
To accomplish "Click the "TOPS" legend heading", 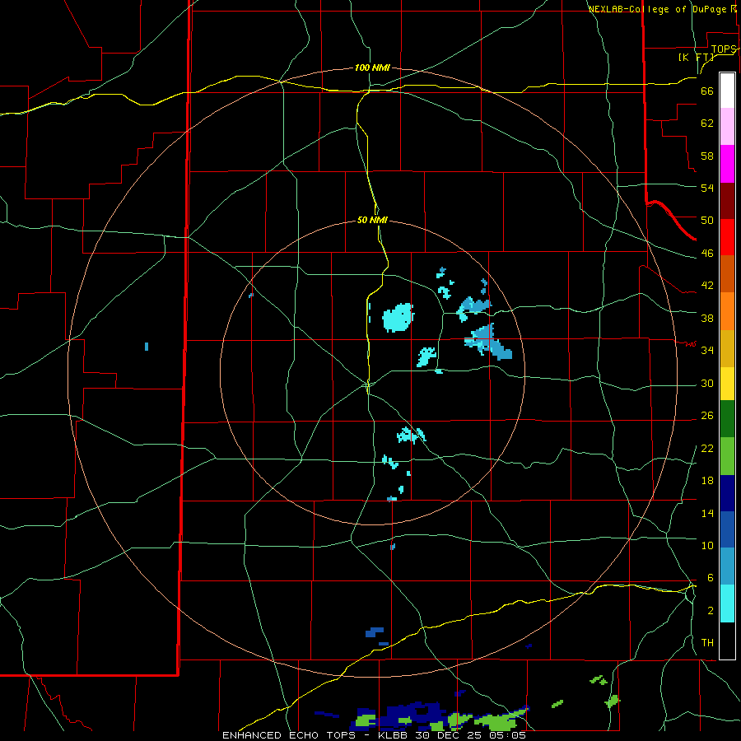I will [x=723, y=49].
